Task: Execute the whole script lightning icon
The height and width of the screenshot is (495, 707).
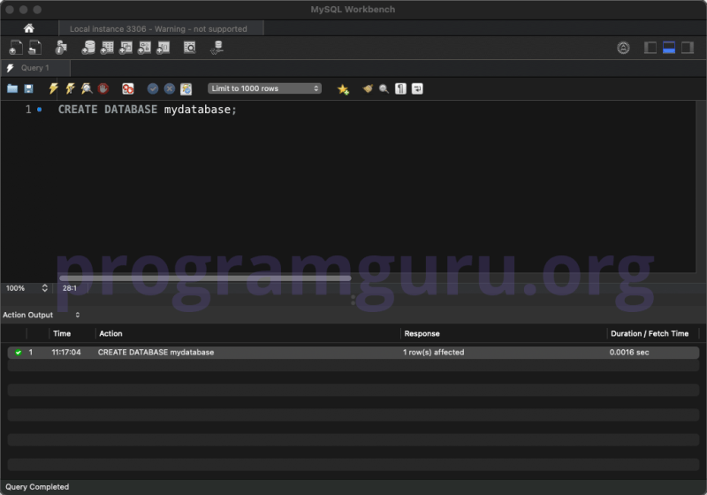Action: (53, 88)
